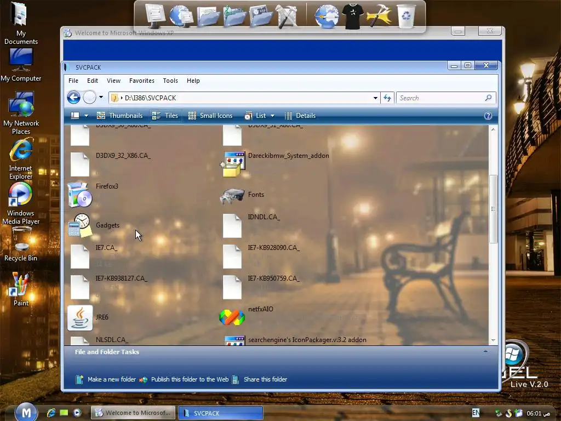
Task: Click the greyed Forward navigation button
Action: point(89,98)
